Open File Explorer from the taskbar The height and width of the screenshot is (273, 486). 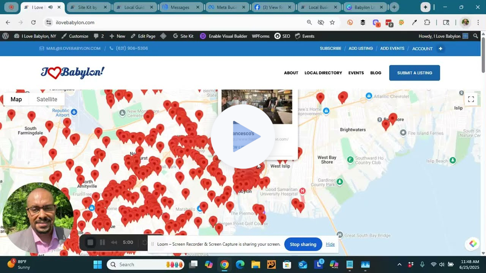(256, 264)
